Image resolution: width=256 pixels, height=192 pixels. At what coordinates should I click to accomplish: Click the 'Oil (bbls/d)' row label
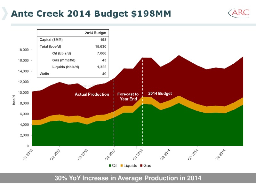tap(61, 53)
